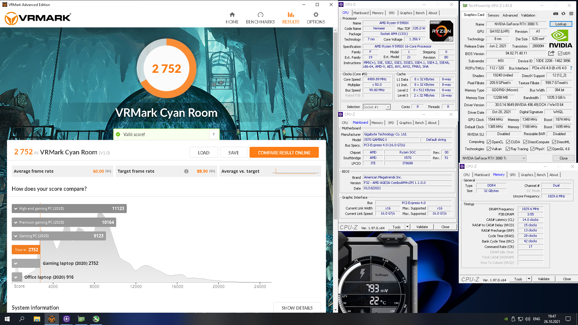The image size is (578, 325).
Task: Click the Valid score question mark button
Action: [x=214, y=135]
